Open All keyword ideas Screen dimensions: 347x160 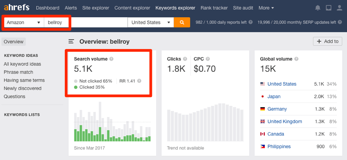click(x=22, y=64)
